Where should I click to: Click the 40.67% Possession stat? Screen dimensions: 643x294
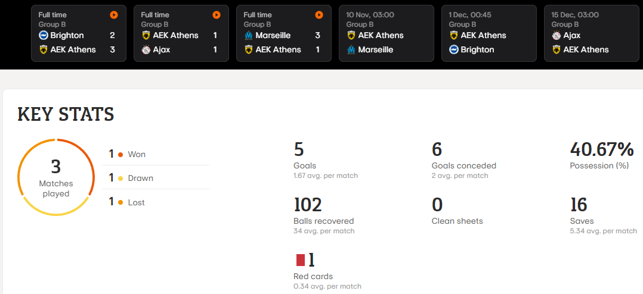click(x=602, y=155)
